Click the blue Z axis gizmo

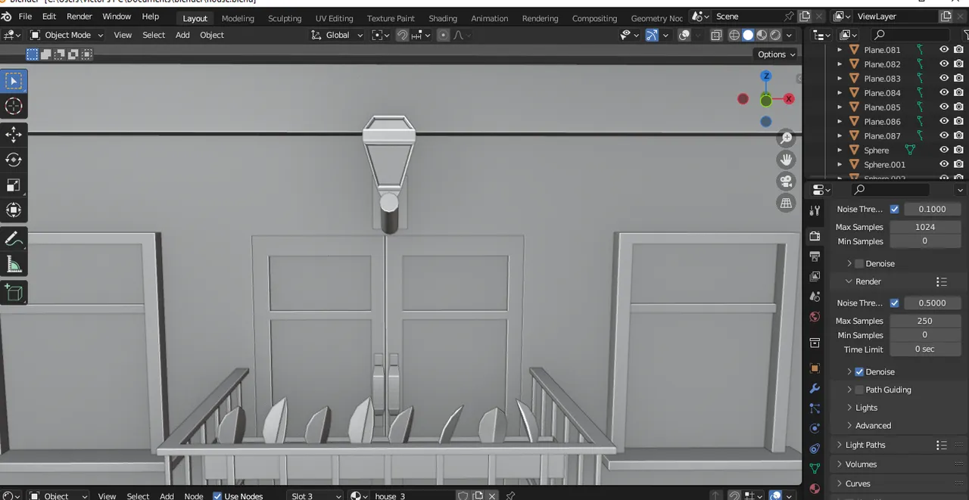pos(766,76)
